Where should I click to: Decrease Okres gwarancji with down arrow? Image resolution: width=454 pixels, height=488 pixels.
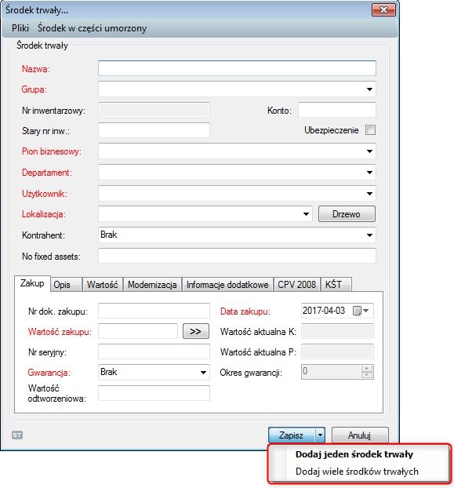tap(367, 375)
